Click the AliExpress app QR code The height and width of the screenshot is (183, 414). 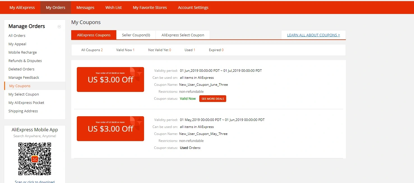pyautogui.click(x=35, y=159)
